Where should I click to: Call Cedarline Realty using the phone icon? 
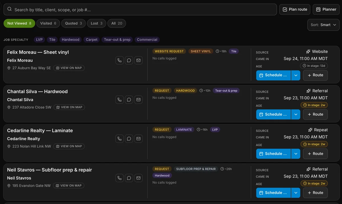tap(120, 139)
